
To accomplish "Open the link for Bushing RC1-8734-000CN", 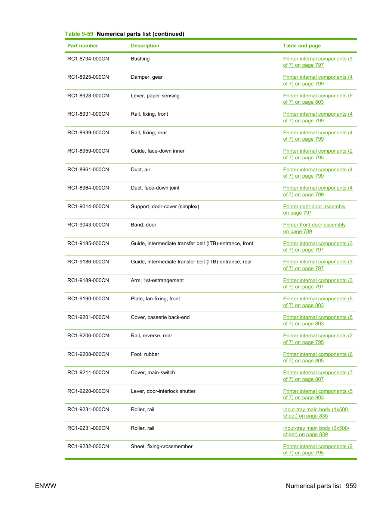I will 318,62.
